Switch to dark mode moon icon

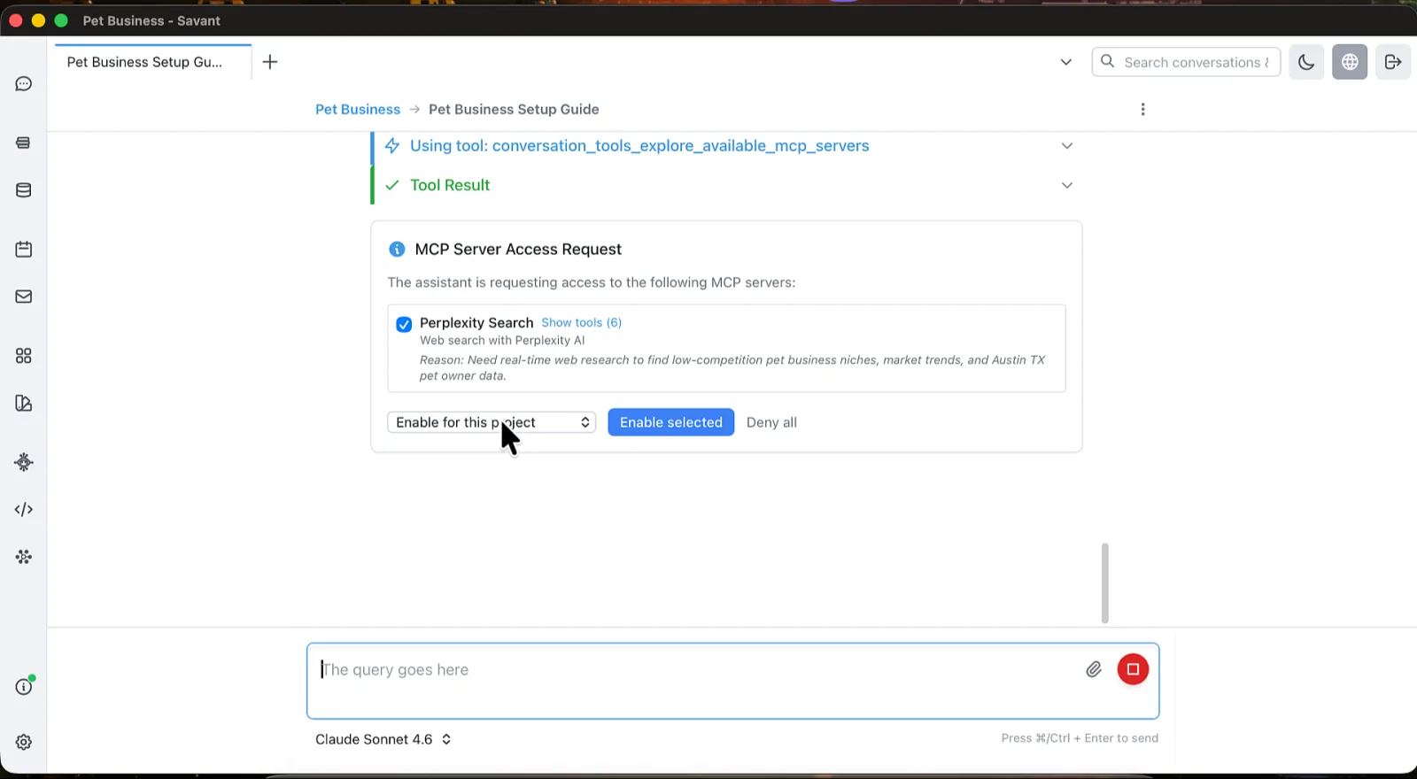tap(1306, 62)
